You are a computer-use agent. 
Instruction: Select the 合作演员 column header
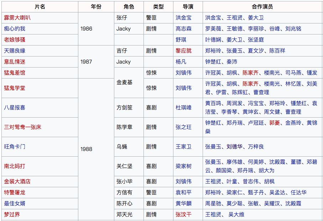coord(262,7)
